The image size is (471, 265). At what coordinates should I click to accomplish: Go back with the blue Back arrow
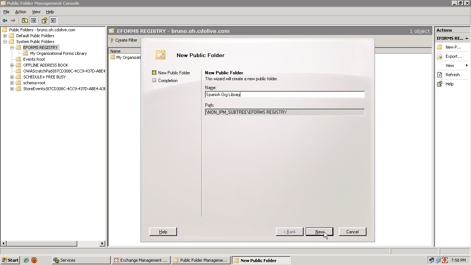tap(5, 21)
